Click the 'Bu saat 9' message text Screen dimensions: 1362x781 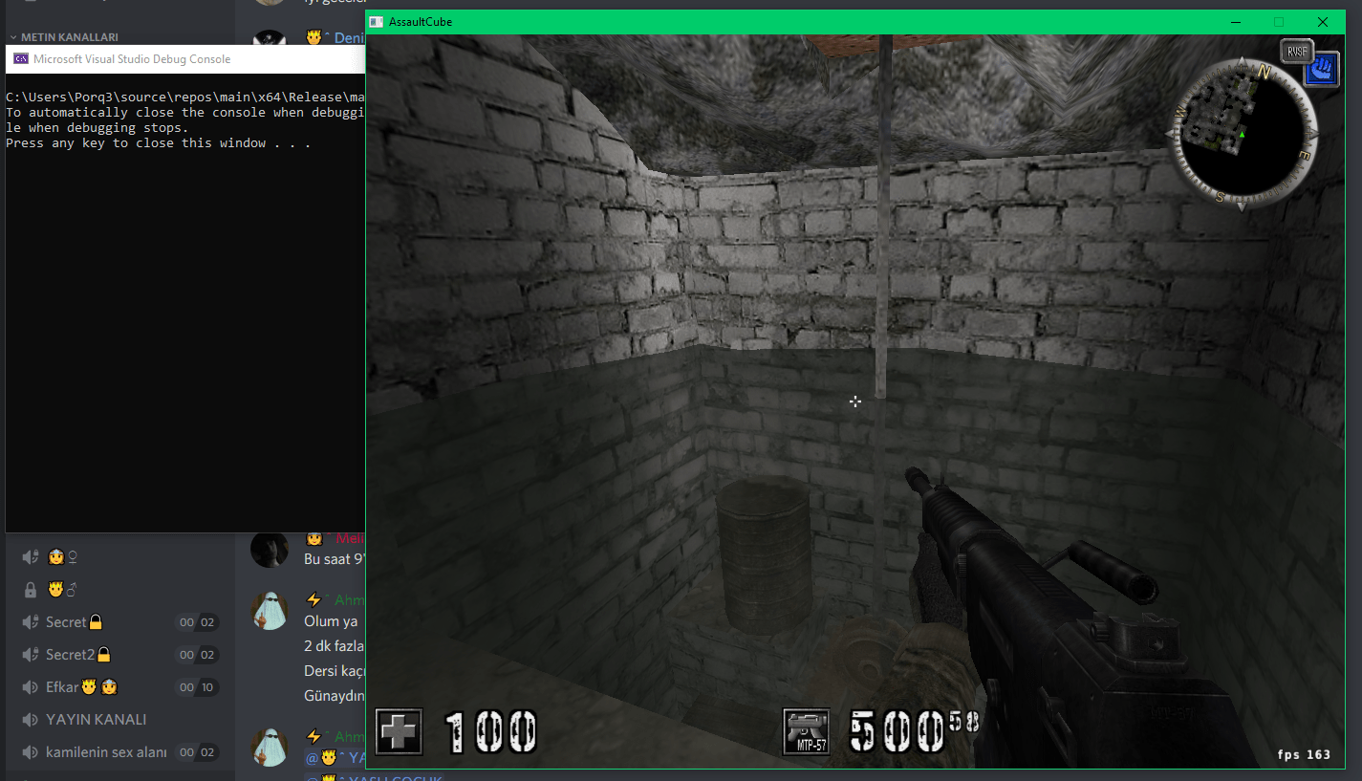[335, 559]
